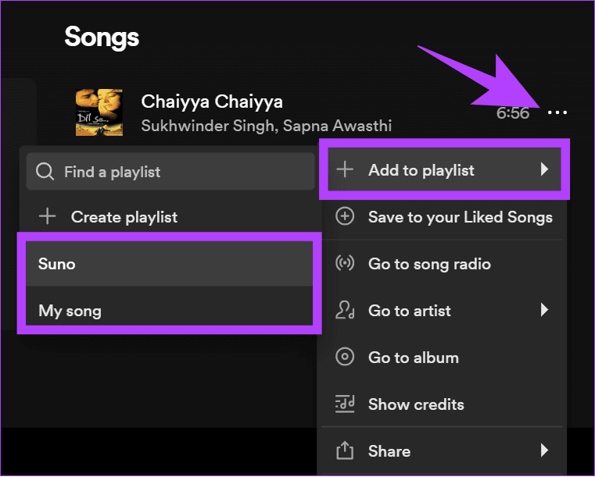595x477 pixels.
Task: Select Go to album menu entry
Action: click(444, 358)
